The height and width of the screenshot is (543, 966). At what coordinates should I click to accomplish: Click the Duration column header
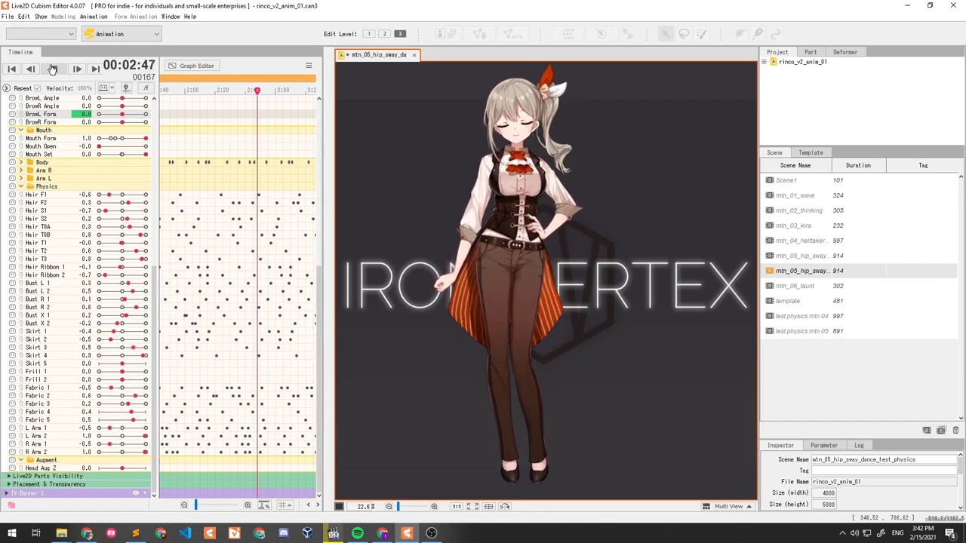pos(858,165)
